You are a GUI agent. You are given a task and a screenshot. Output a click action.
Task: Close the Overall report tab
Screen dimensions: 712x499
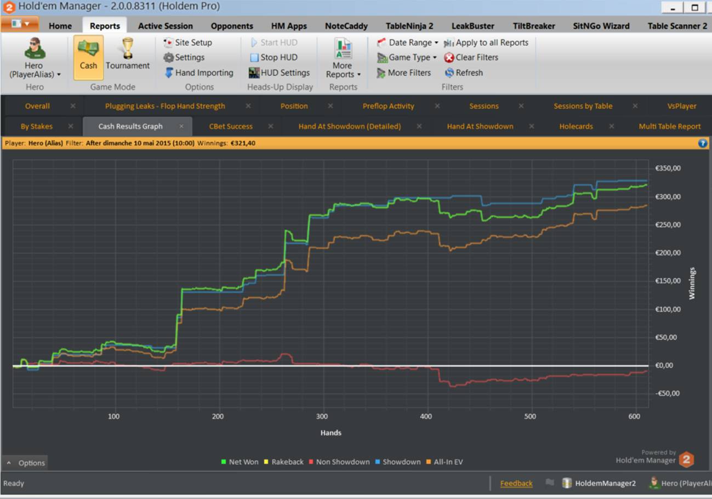[73, 106]
